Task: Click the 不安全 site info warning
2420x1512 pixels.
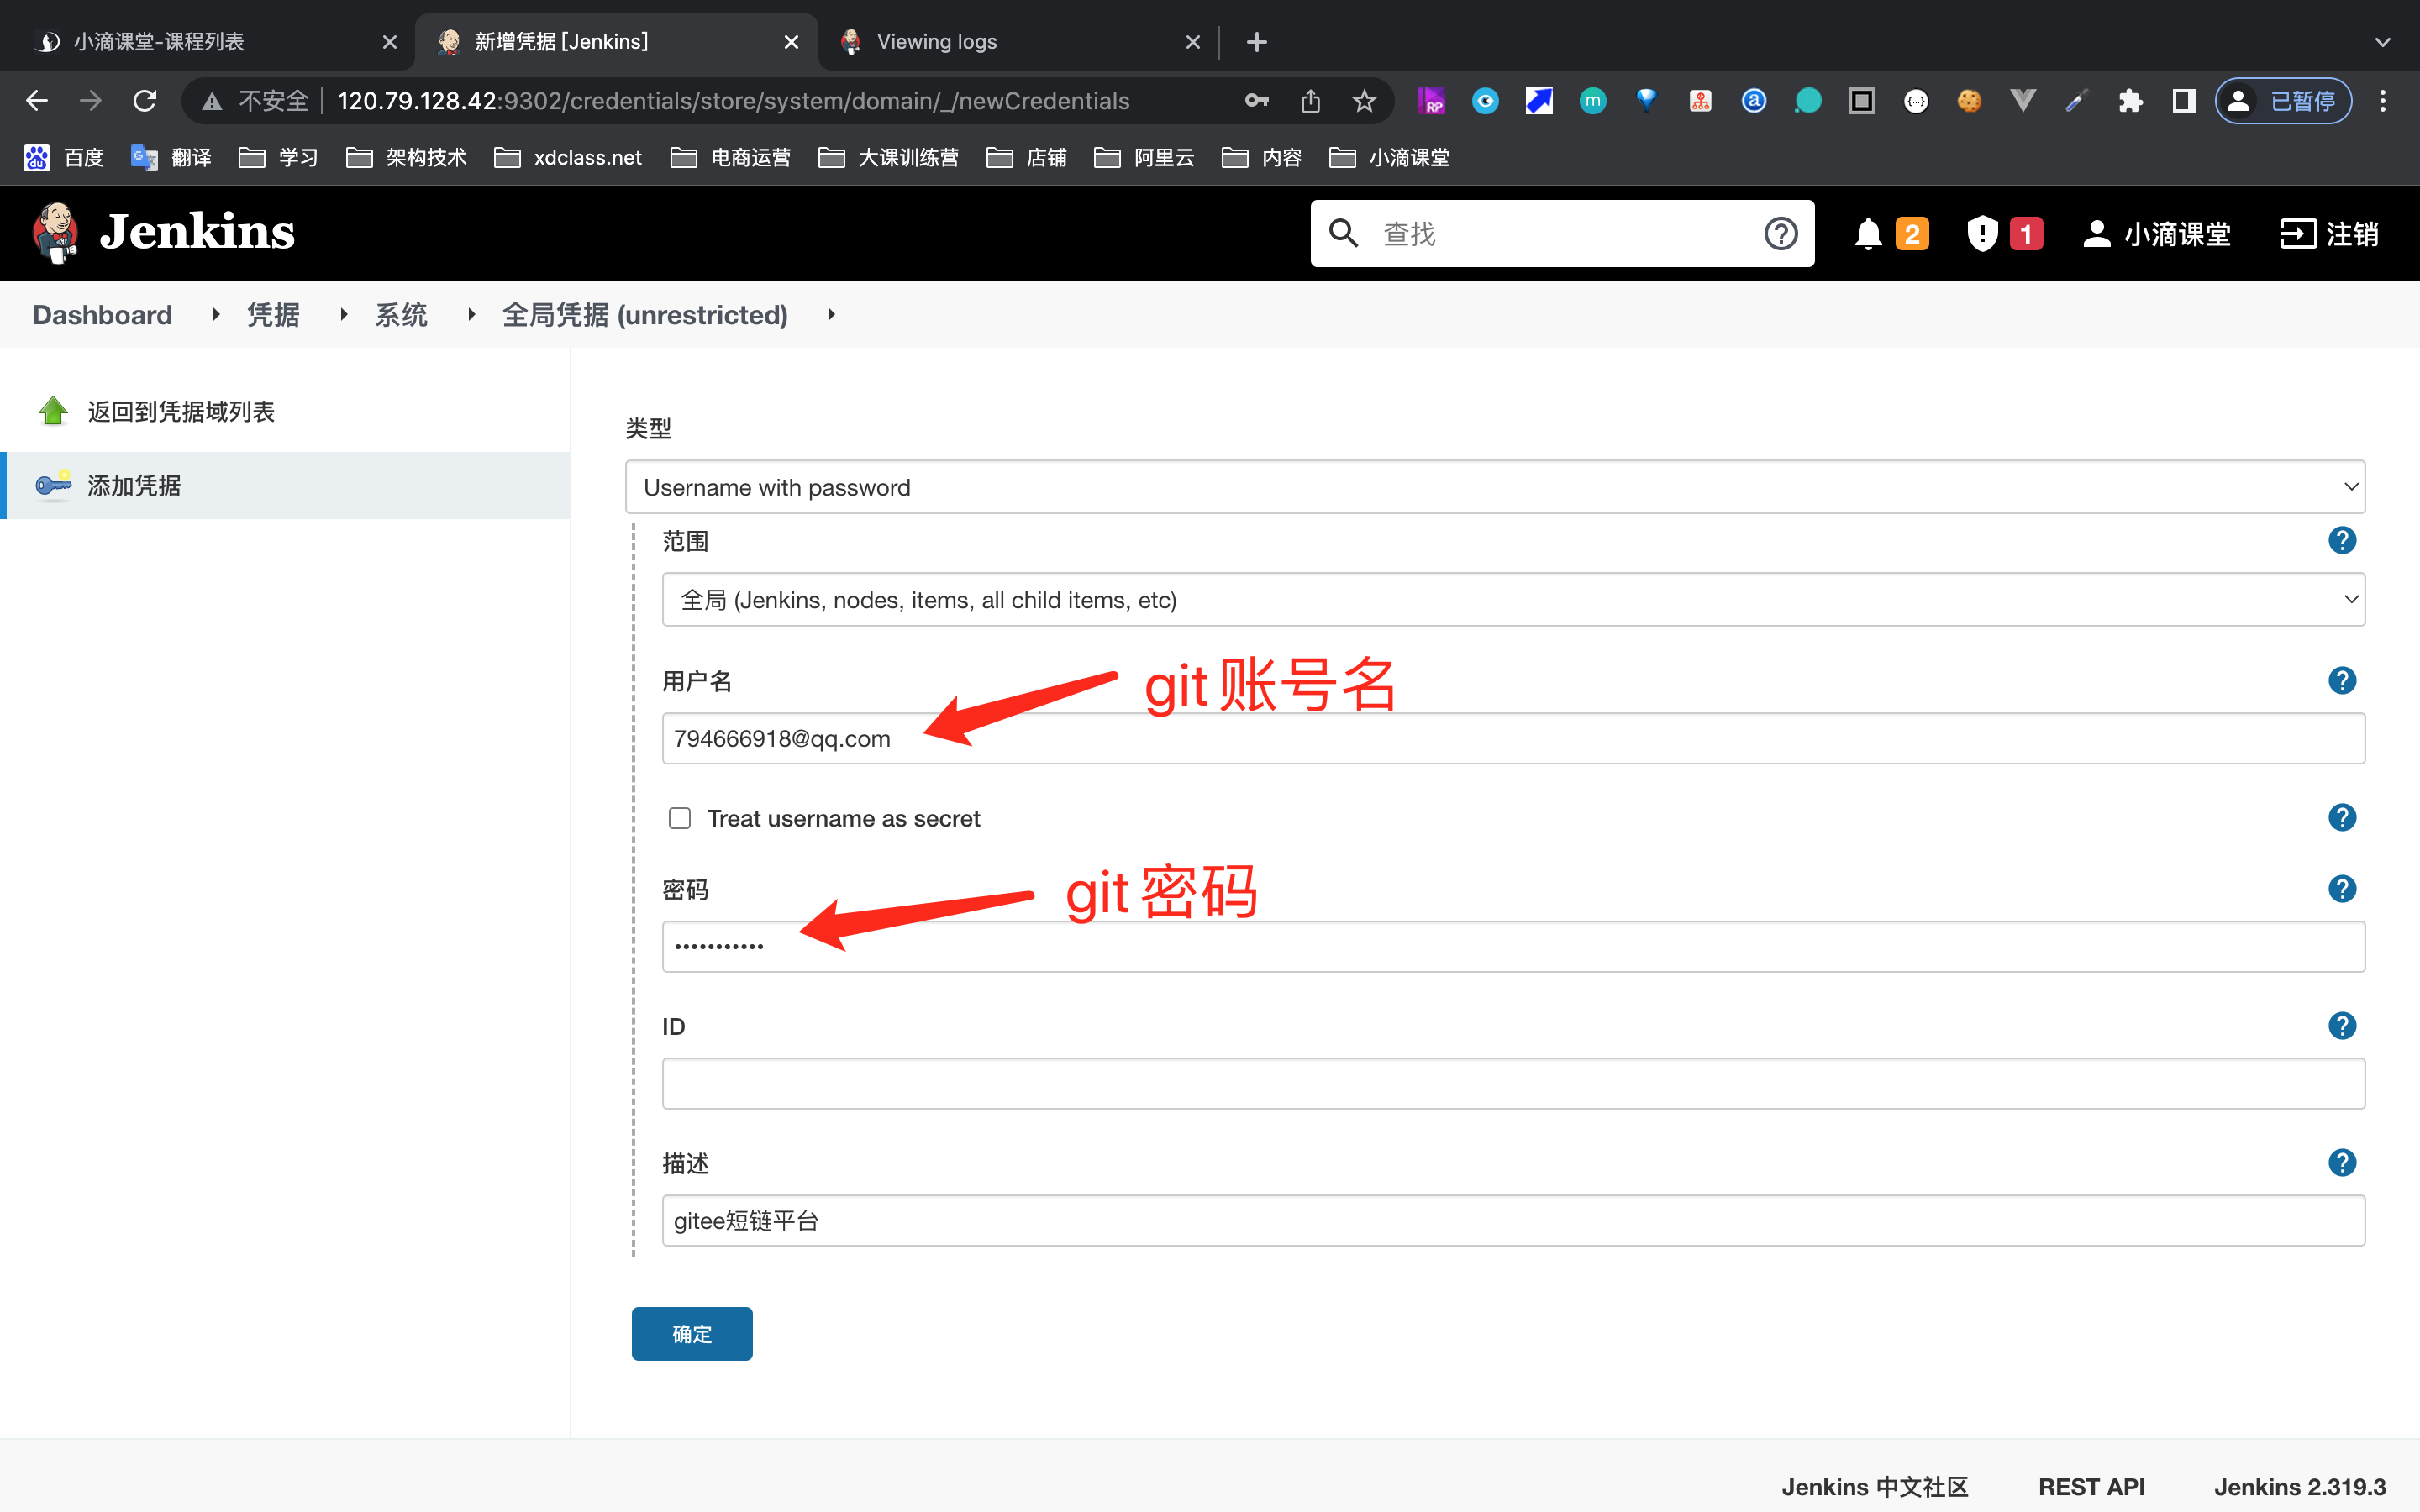Action: point(255,101)
